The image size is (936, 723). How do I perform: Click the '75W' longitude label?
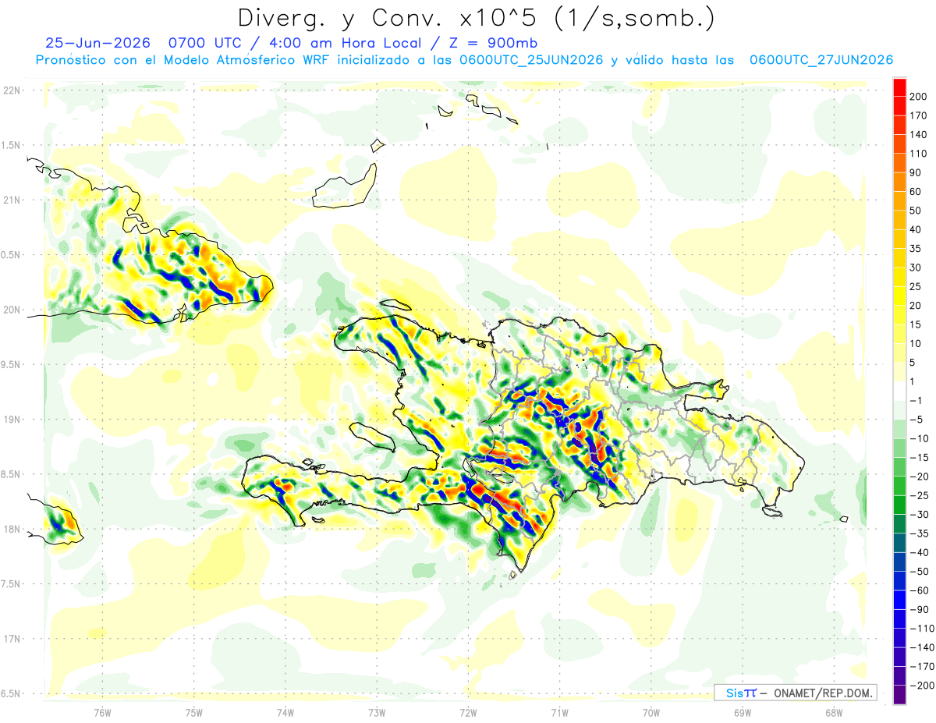point(194,713)
